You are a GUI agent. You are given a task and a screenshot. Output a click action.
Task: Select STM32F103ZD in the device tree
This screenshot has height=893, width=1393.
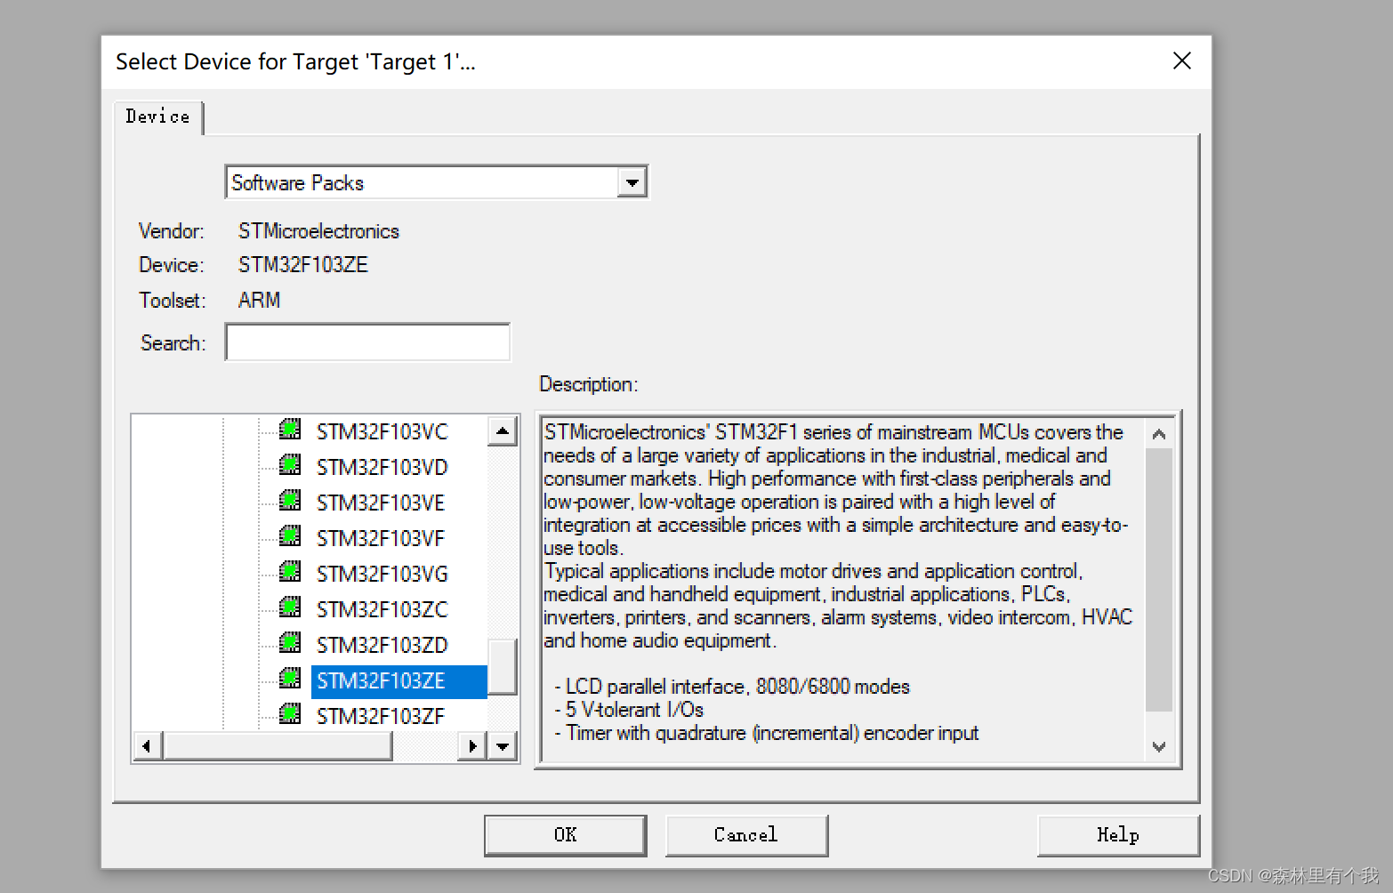pyautogui.click(x=382, y=645)
